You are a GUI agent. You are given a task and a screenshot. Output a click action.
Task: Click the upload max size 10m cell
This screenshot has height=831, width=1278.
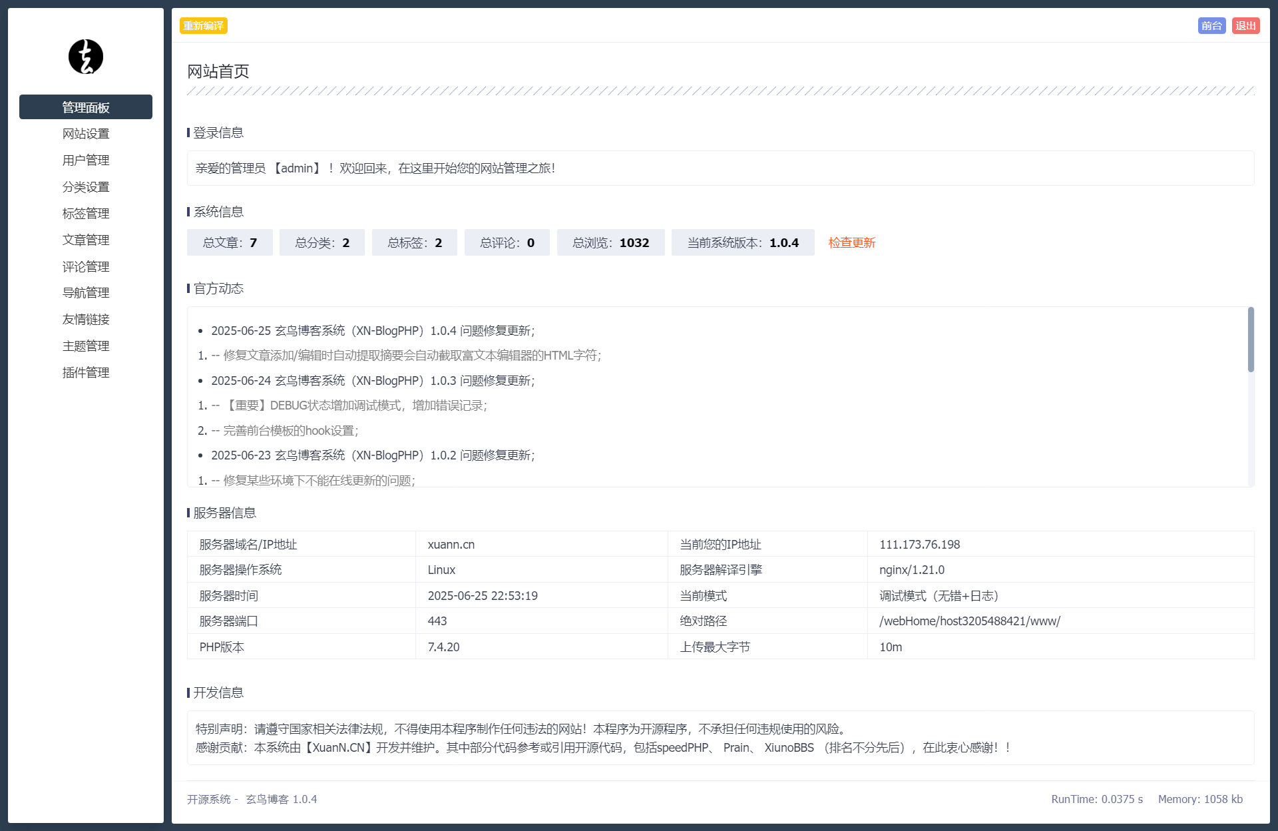click(1061, 647)
